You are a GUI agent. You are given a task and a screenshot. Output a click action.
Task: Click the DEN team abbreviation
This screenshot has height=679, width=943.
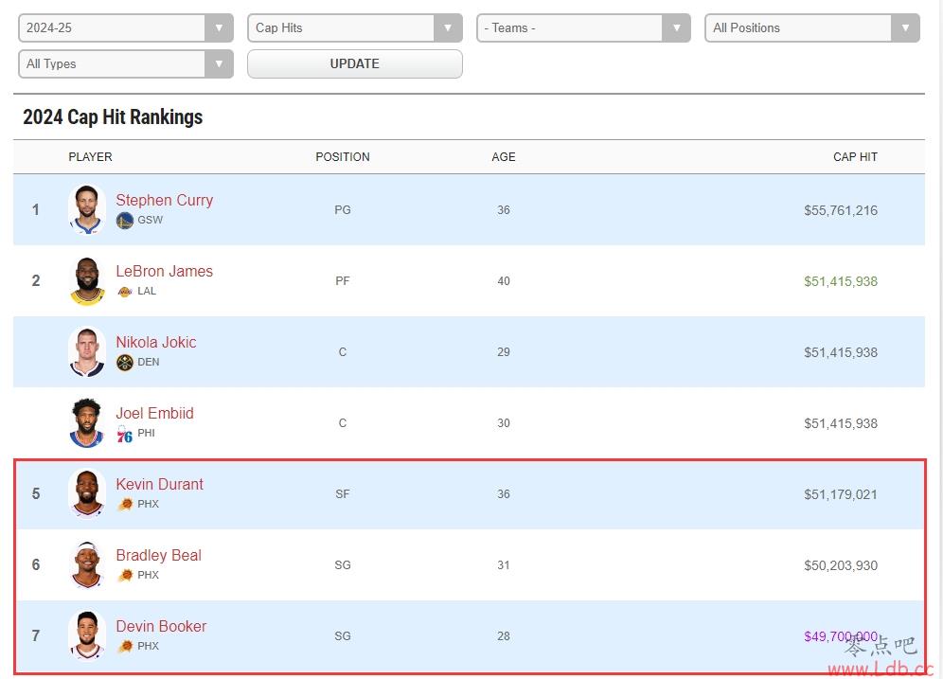[149, 362]
